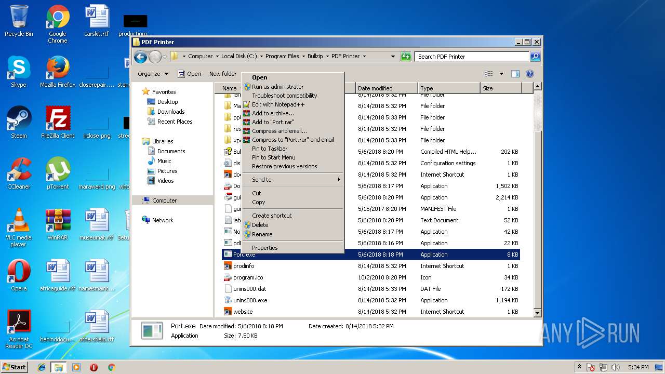This screenshot has height=374, width=665.
Task: Show the preview pane icon in the toolbar
Action: (515, 74)
